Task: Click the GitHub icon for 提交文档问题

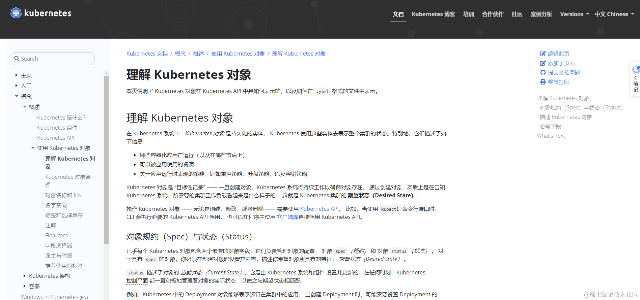Action: click(x=543, y=72)
